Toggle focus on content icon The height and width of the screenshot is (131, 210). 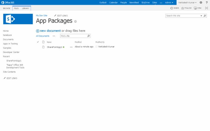(x=207, y=8)
